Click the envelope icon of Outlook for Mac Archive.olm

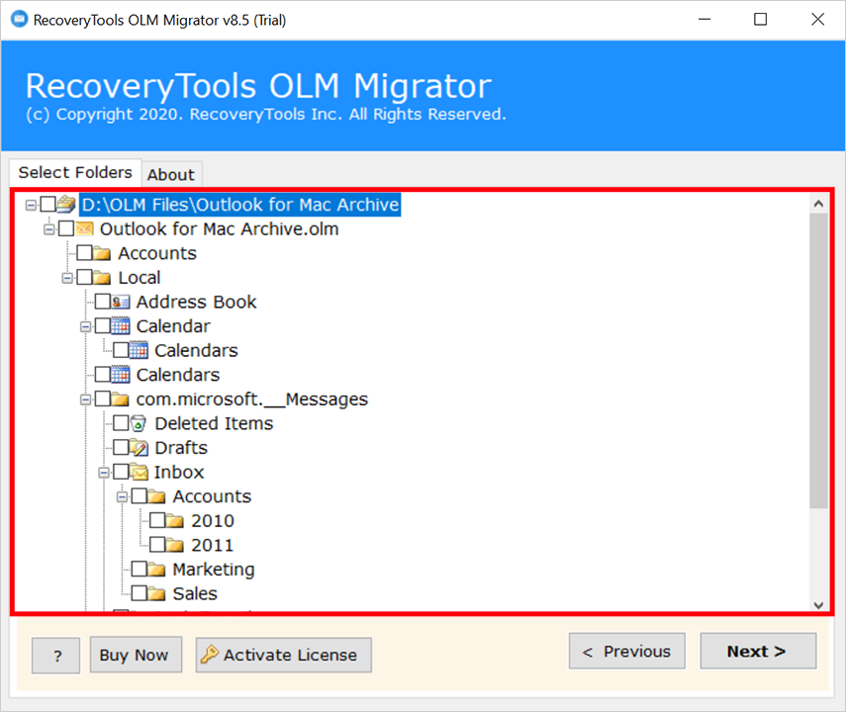(x=85, y=228)
